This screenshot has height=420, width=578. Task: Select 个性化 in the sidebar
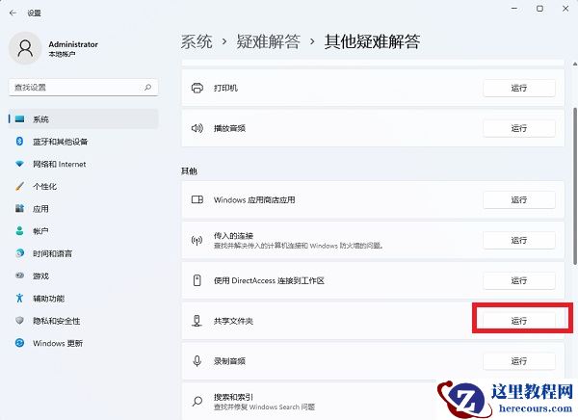(x=84, y=186)
